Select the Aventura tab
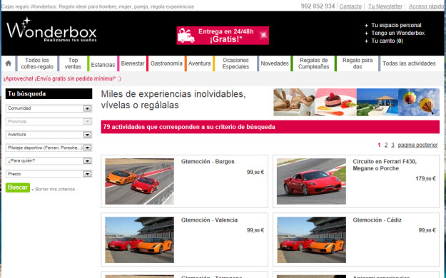 (x=199, y=63)
